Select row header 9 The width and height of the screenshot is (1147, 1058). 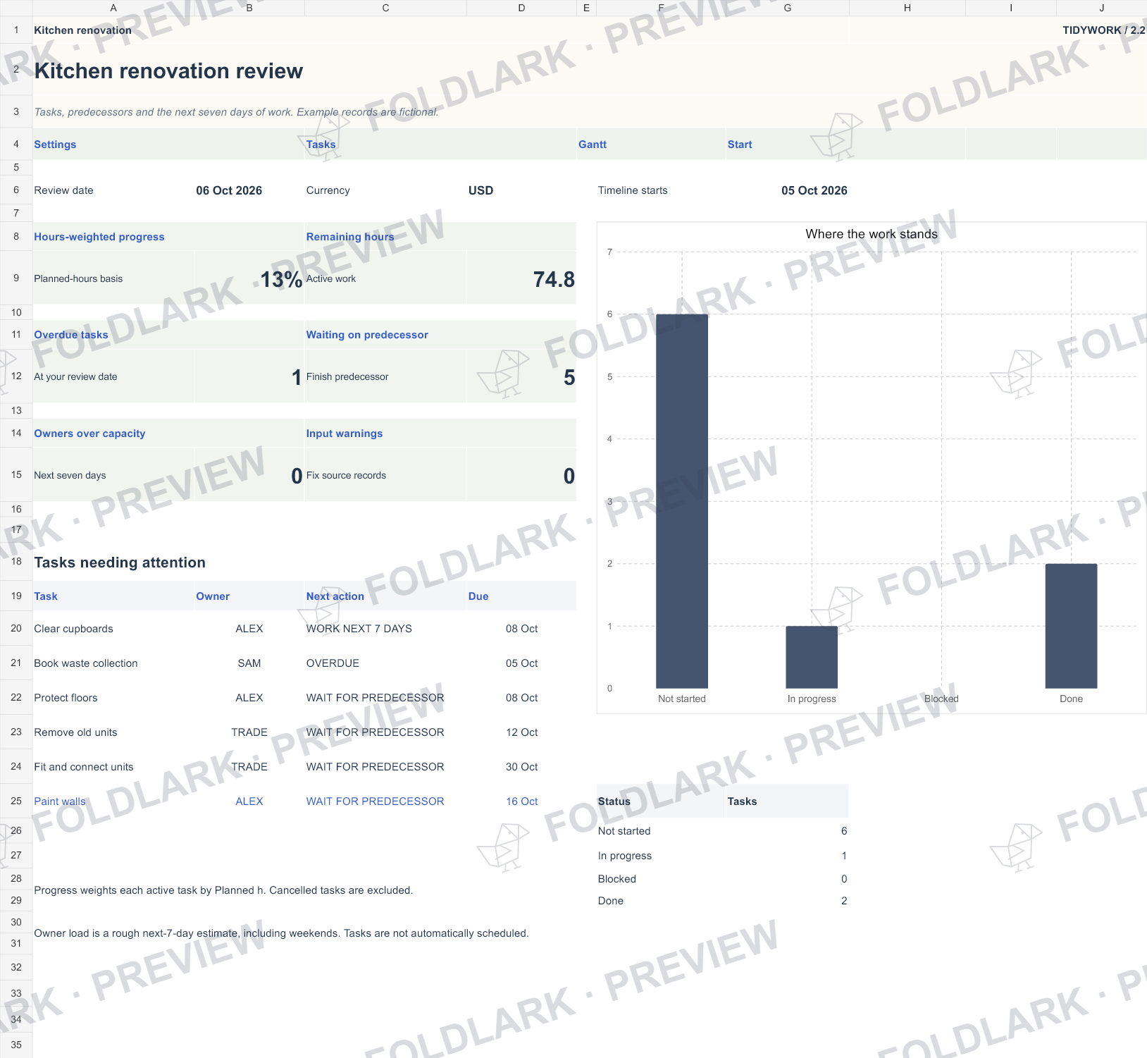tap(16, 278)
